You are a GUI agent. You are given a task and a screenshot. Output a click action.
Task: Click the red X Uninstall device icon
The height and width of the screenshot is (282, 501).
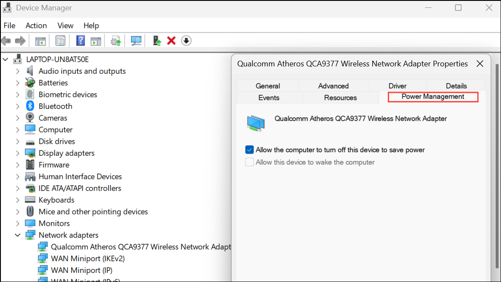pos(171,41)
